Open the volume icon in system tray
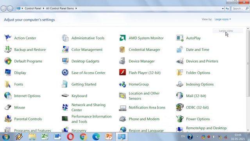The height and width of the screenshot is (141, 250). pyautogui.click(x=214, y=137)
